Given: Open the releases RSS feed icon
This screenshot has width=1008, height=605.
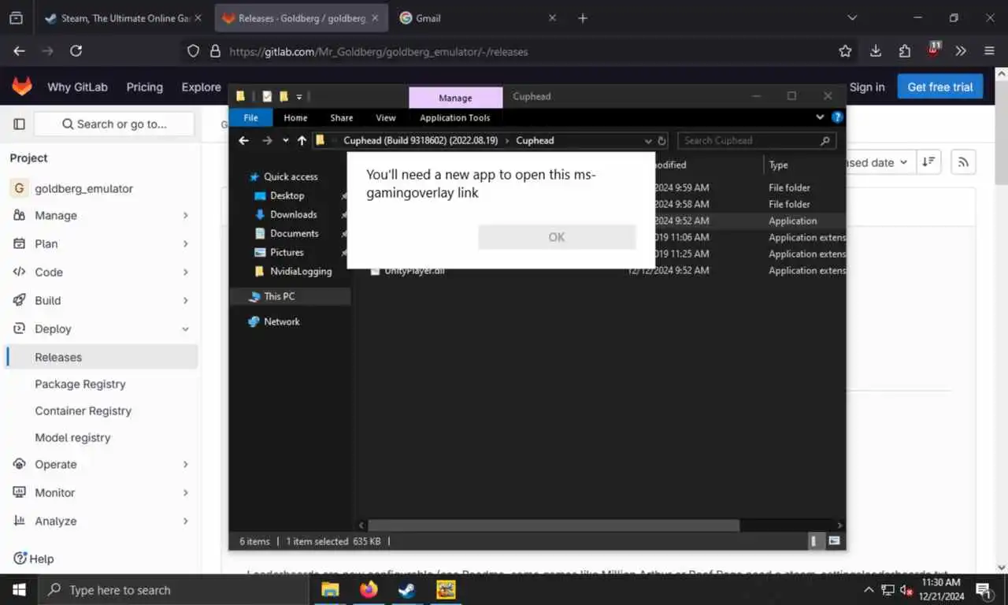Looking at the screenshot, I should pyautogui.click(x=963, y=161).
